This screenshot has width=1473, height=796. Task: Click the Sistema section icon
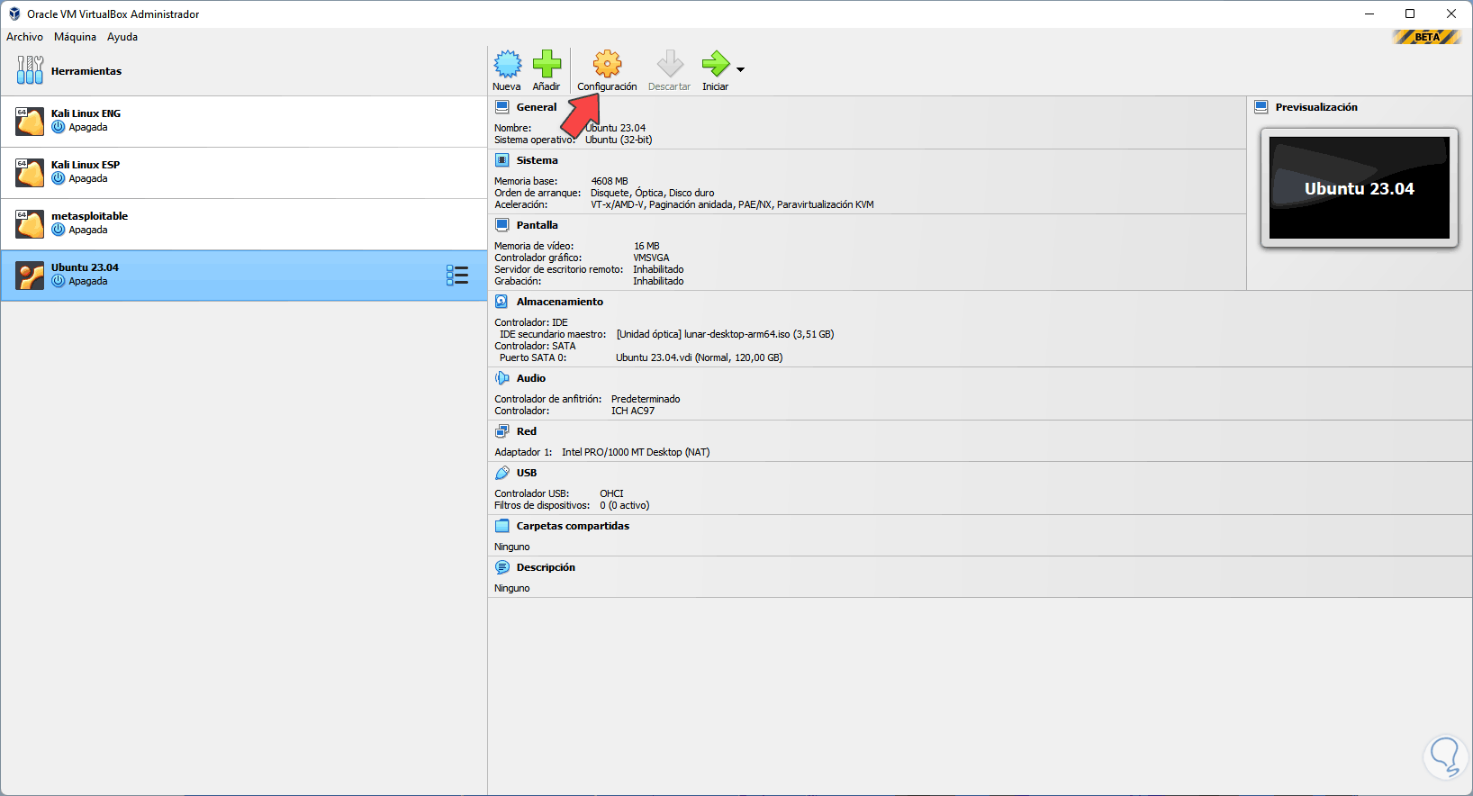pos(502,160)
